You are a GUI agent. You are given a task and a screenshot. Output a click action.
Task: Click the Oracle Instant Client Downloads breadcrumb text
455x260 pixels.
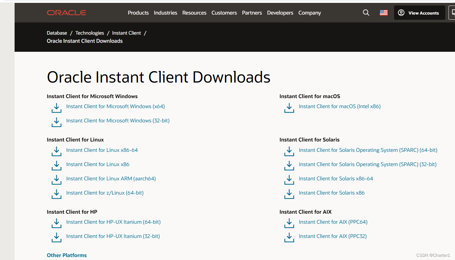click(85, 41)
